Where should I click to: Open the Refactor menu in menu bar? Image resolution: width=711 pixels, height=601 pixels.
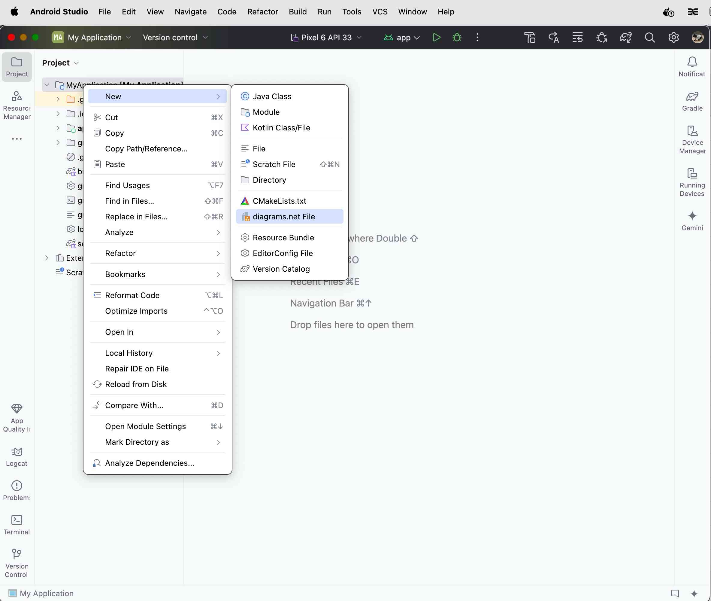[x=262, y=12]
